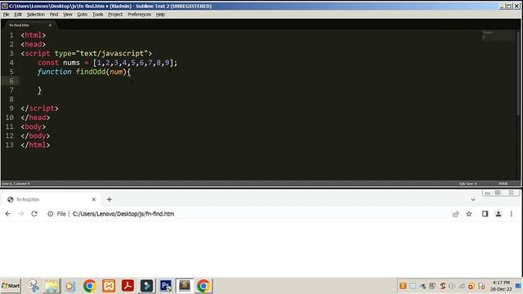The width and height of the screenshot is (523, 294).
Task: Open the Help menu
Action: (x=160, y=15)
